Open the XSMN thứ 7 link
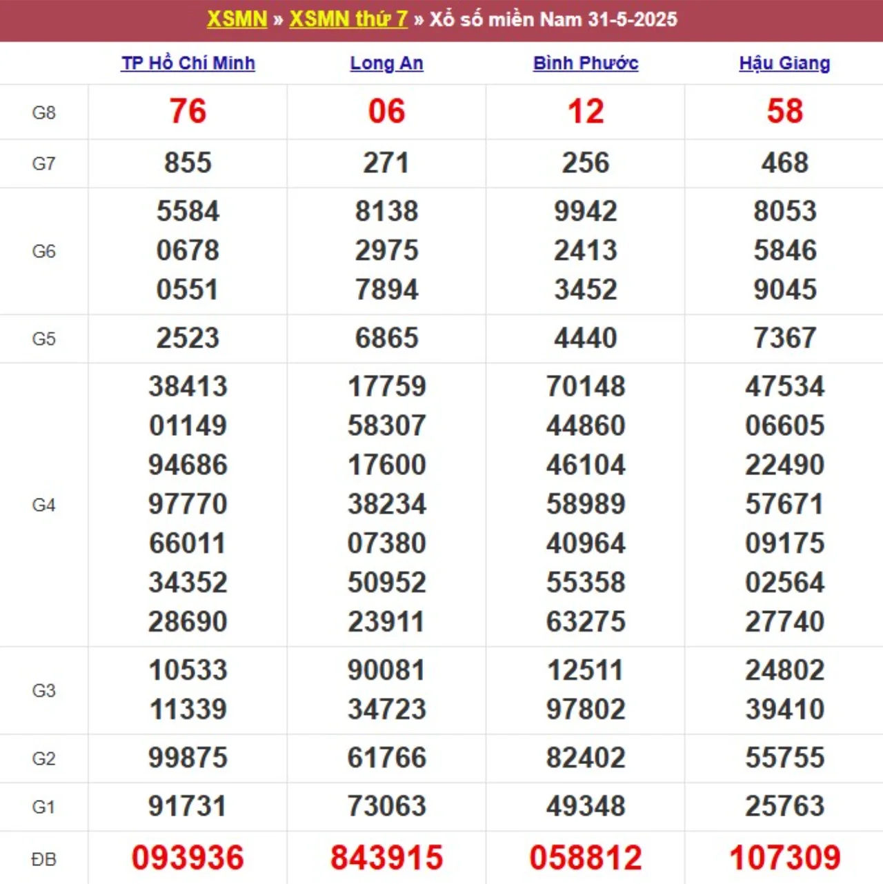This screenshot has width=883, height=884. 348,19
